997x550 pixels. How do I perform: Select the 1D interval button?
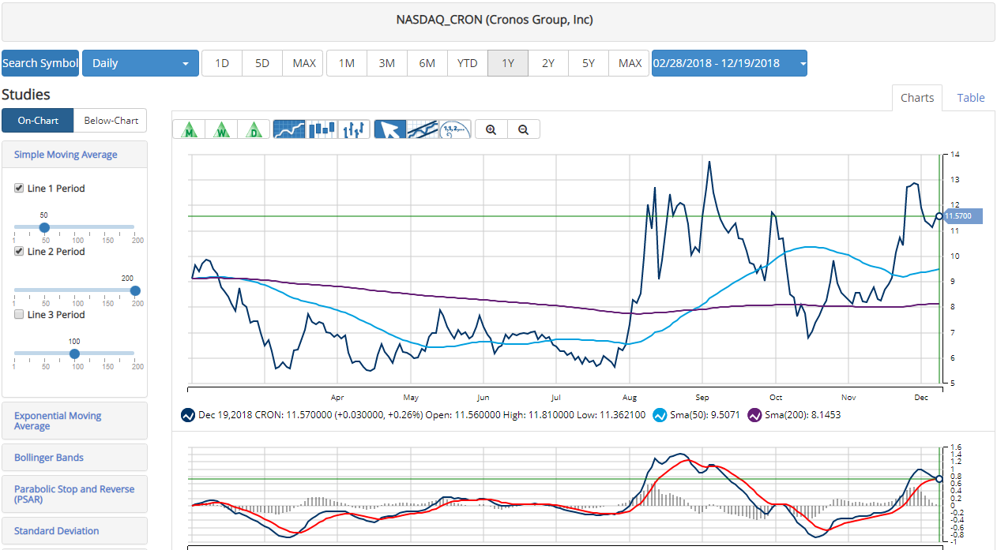[x=222, y=63]
